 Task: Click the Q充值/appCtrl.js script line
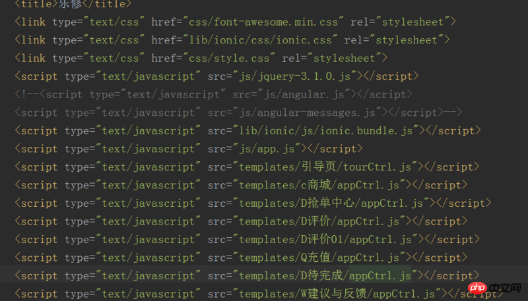click(241, 258)
